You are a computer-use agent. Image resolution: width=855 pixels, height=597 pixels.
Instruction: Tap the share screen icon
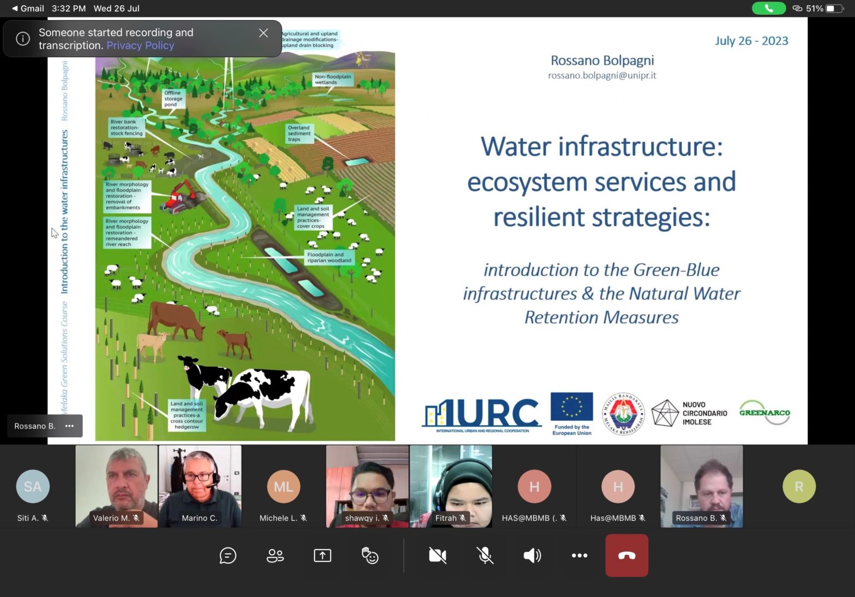coord(322,556)
